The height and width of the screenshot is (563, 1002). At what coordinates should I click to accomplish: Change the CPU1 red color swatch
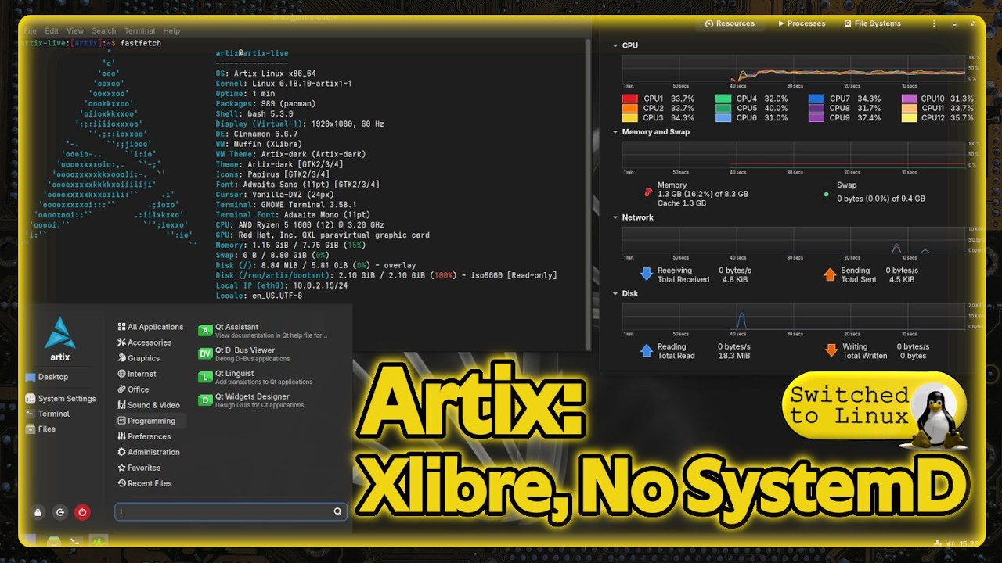point(629,99)
